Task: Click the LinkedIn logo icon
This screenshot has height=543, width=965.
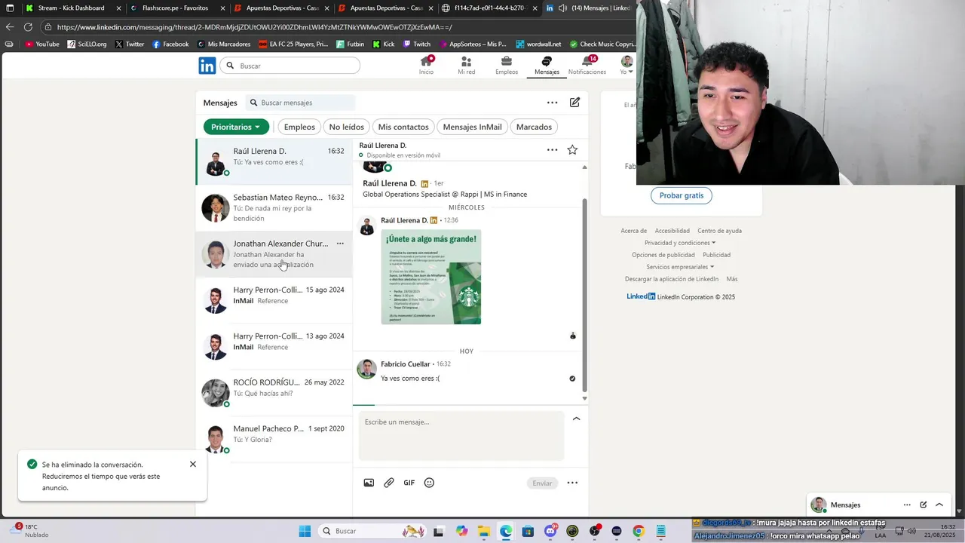Action: [207, 66]
